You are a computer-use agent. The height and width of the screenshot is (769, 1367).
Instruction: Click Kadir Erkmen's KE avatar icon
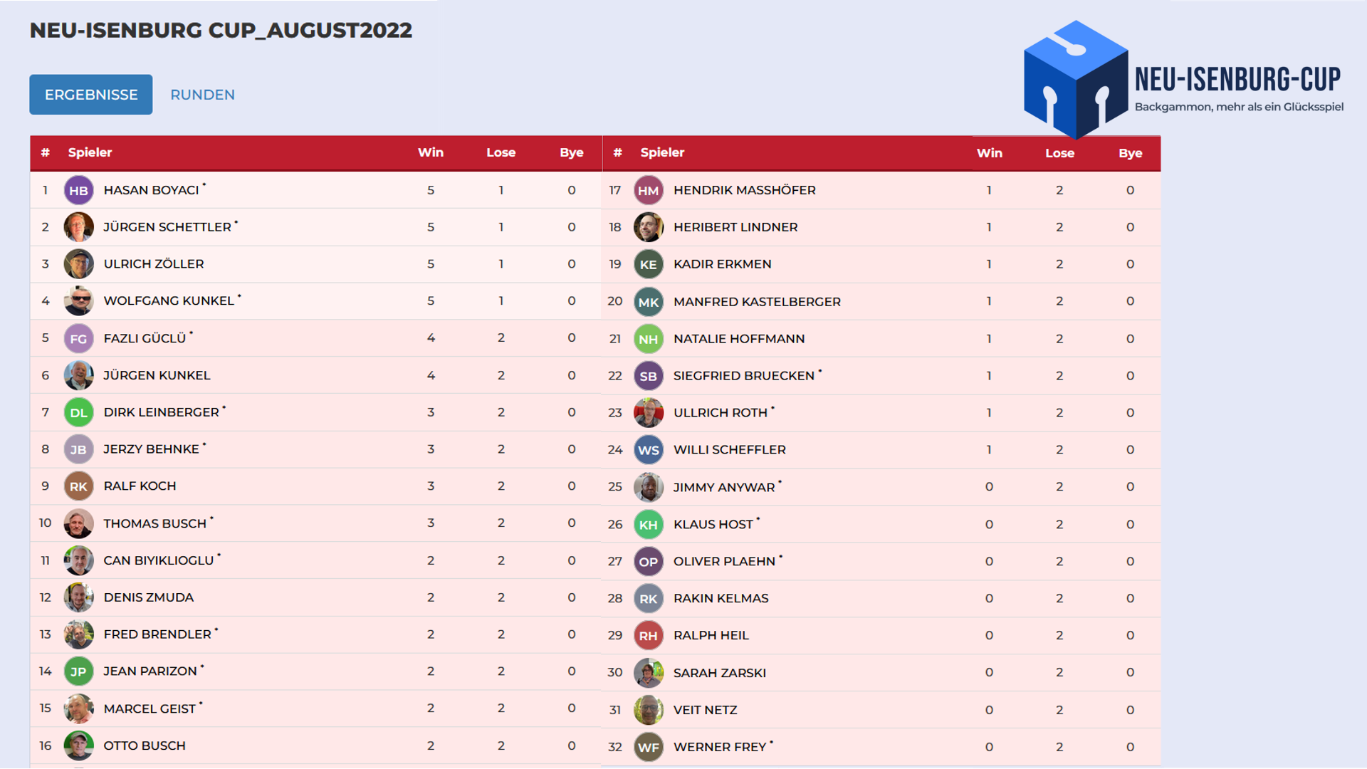tap(648, 265)
